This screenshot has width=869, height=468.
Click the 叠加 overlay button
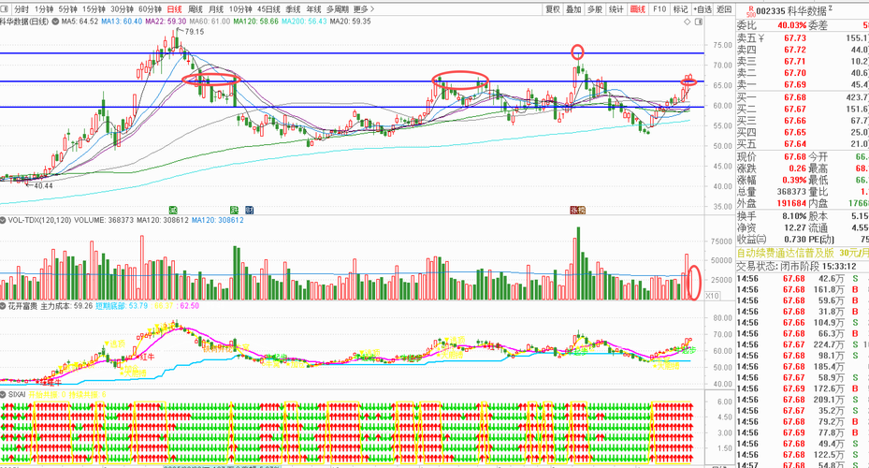(x=573, y=8)
